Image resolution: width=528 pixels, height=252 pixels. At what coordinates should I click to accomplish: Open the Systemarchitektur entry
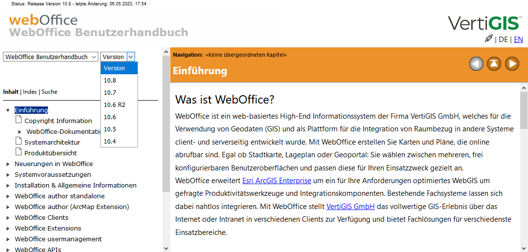click(52, 142)
